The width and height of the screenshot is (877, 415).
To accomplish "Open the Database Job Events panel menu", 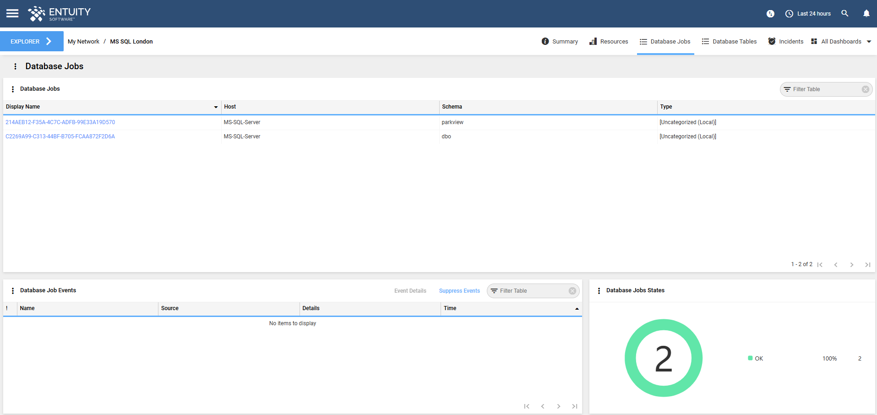I will 12,290.
